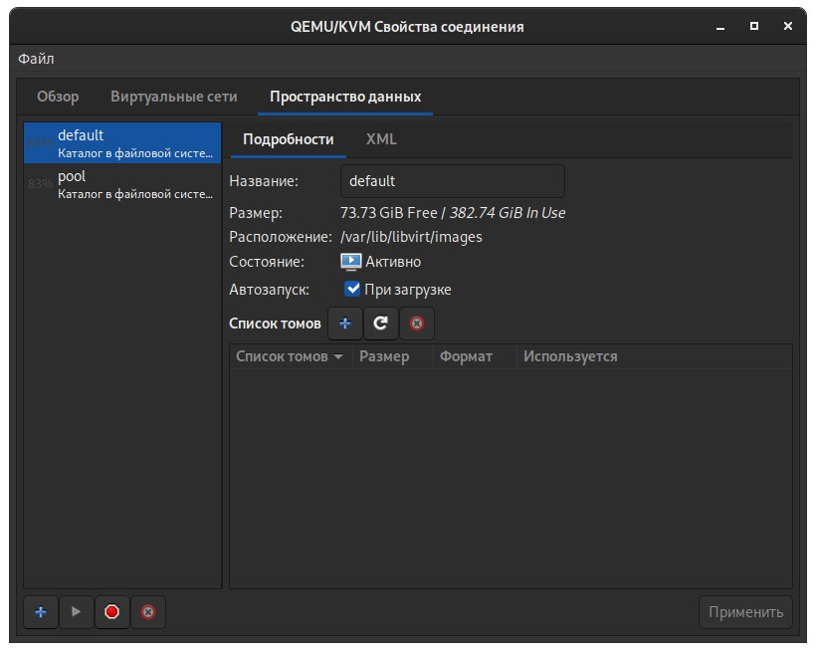Toggle the При загрузке autostart checkbox
Screen dimensions: 816x652
tap(352, 289)
